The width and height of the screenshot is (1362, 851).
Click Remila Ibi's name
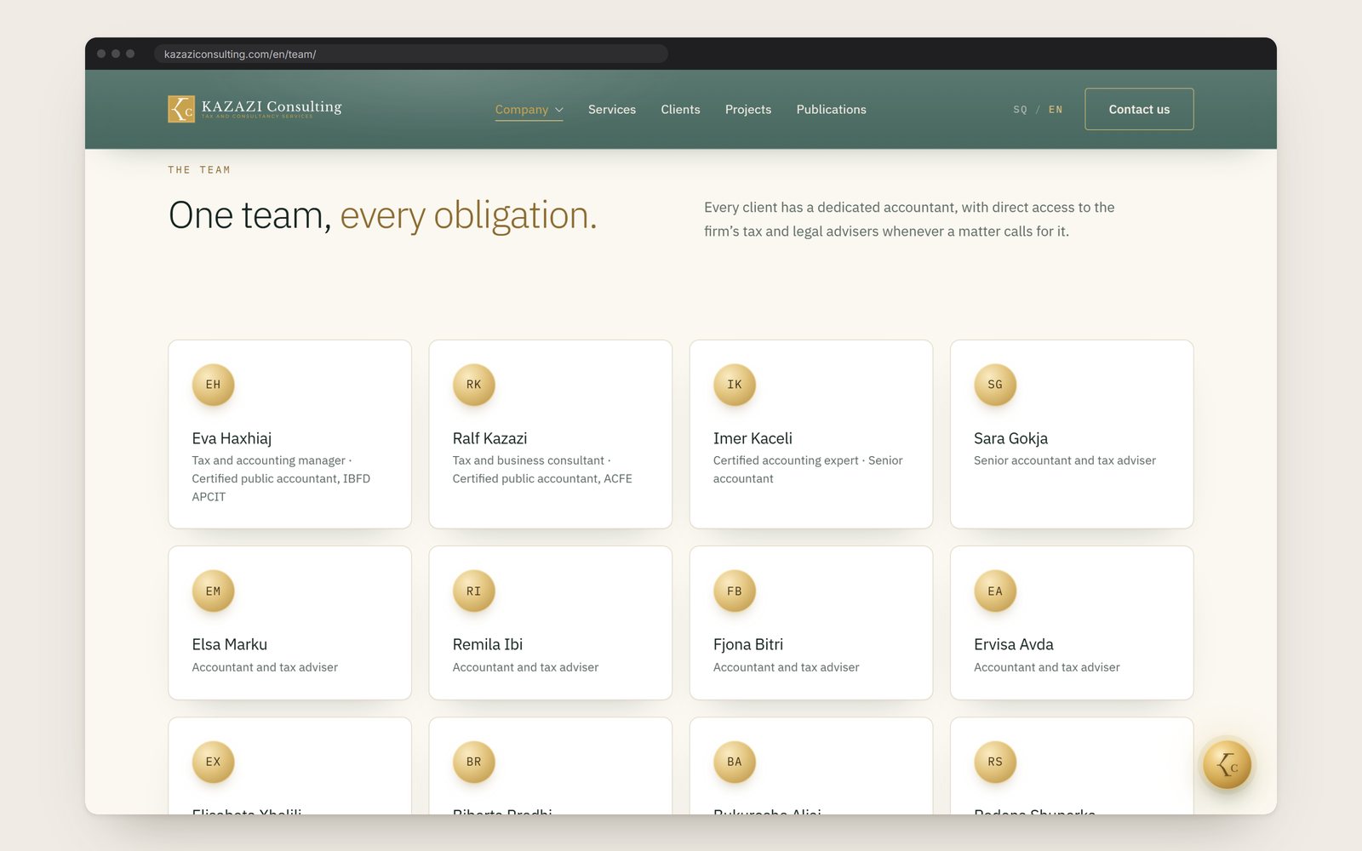(488, 644)
